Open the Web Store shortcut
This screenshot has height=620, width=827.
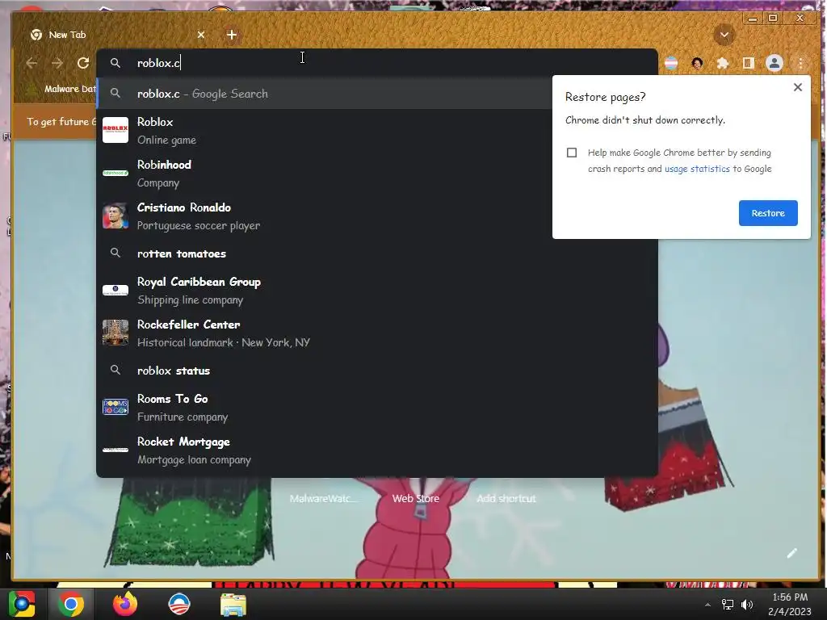[416, 498]
